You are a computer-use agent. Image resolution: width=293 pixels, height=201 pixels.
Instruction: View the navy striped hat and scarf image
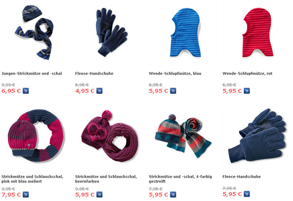(x=34, y=33)
